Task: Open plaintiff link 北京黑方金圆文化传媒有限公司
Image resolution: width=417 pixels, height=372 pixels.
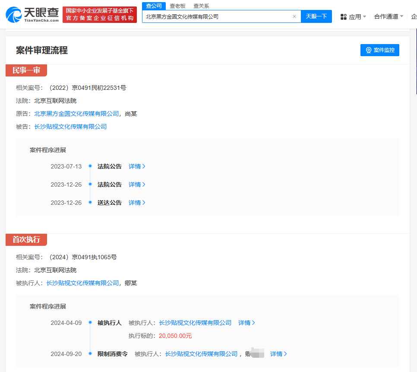Action: [x=76, y=114]
